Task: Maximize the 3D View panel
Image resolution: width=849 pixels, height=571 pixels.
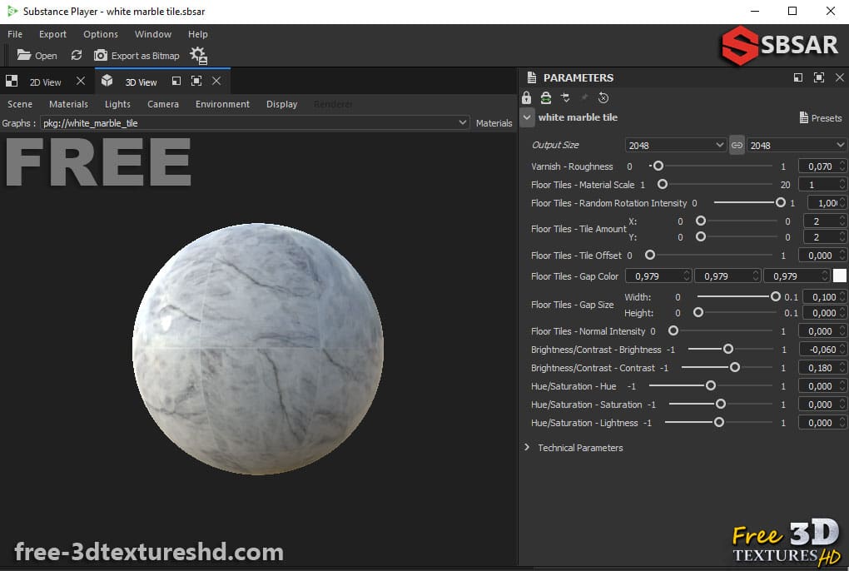Action: point(196,82)
